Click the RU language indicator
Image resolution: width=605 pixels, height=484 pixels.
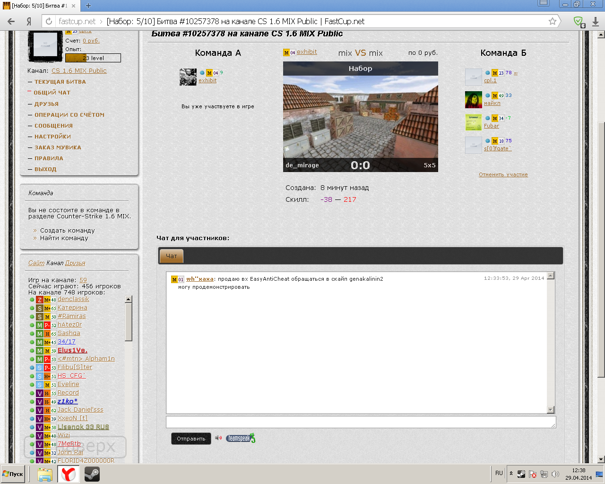(x=499, y=473)
